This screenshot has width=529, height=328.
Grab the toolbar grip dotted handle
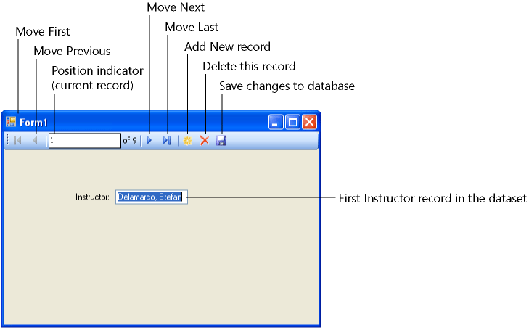[x=7, y=140]
